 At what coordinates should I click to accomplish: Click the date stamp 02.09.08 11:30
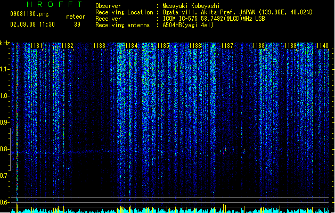point(32,24)
